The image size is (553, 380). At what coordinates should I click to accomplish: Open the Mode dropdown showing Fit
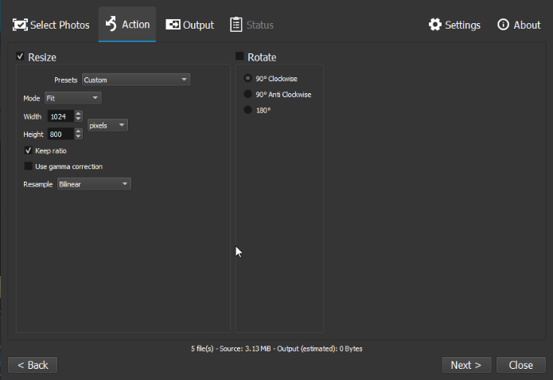pos(73,98)
